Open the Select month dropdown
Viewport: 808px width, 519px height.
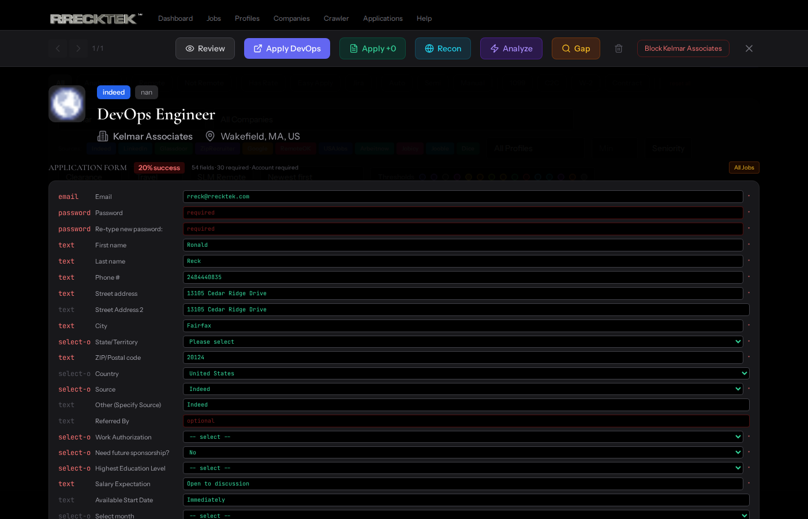[466, 516]
